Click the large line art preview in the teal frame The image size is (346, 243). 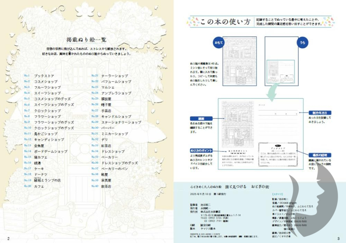click(x=236, y=124)
